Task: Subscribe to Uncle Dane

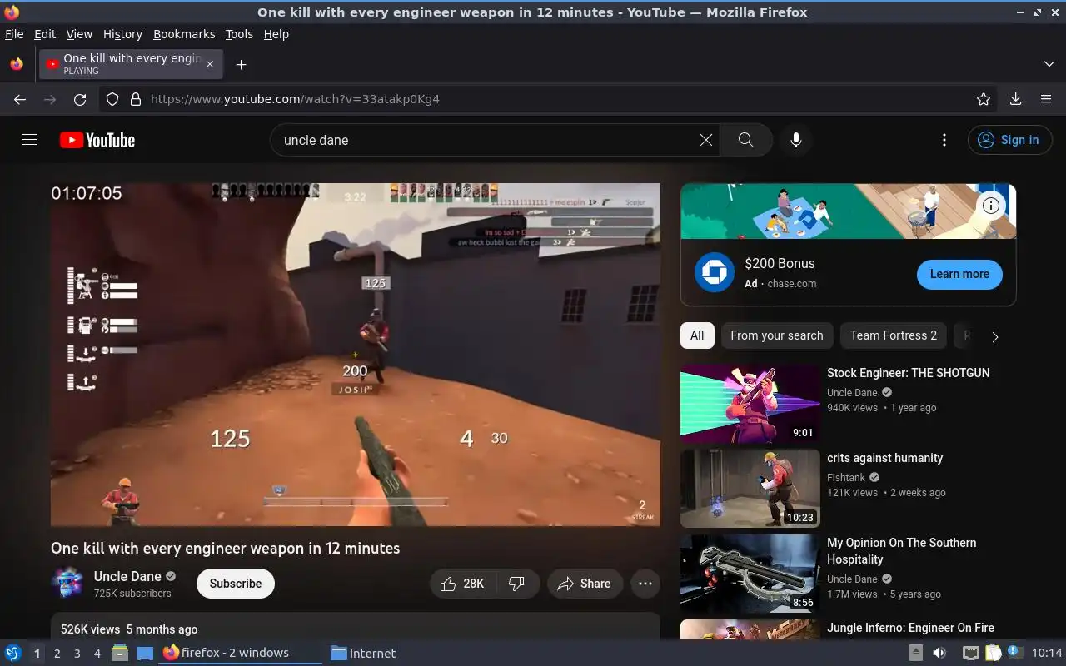Action: [236, 584]
